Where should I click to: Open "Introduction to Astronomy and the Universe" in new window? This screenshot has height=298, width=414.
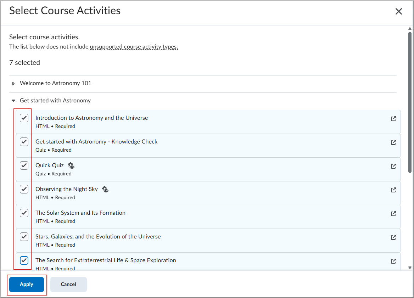[393, 119]
